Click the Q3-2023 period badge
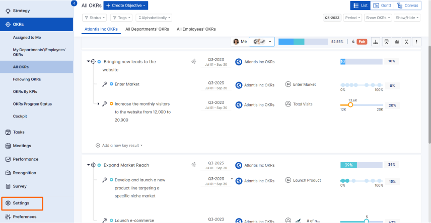The image size is (431, 223). coord(332,18)
